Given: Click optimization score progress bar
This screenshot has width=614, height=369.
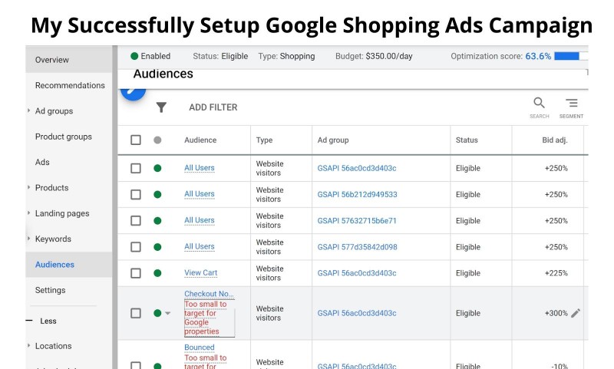Looking at the screenshot, I should point(571,56).
